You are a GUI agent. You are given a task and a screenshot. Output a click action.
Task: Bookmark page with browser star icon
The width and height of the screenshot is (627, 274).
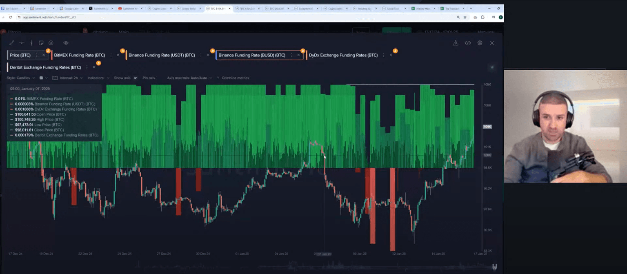[465, 17]
